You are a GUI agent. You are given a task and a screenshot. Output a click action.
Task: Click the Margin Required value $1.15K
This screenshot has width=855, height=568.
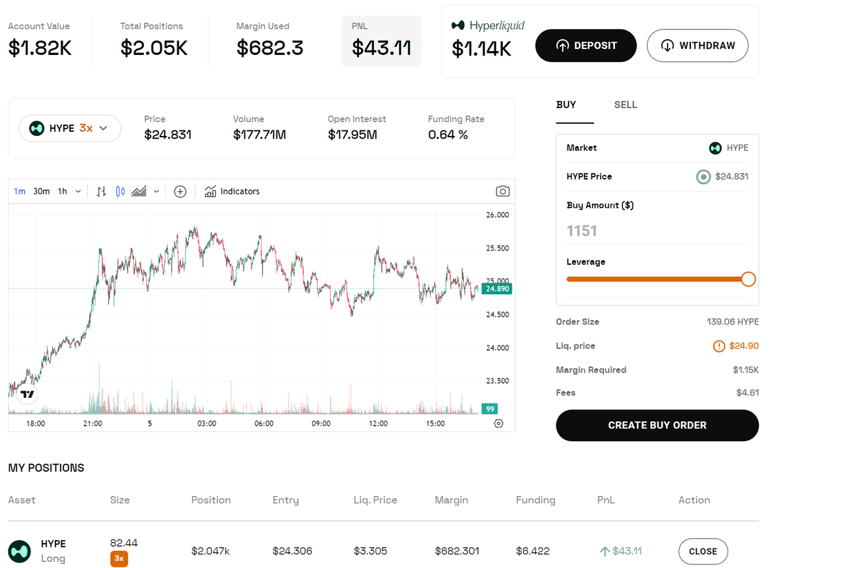click(x=746, y=370)
